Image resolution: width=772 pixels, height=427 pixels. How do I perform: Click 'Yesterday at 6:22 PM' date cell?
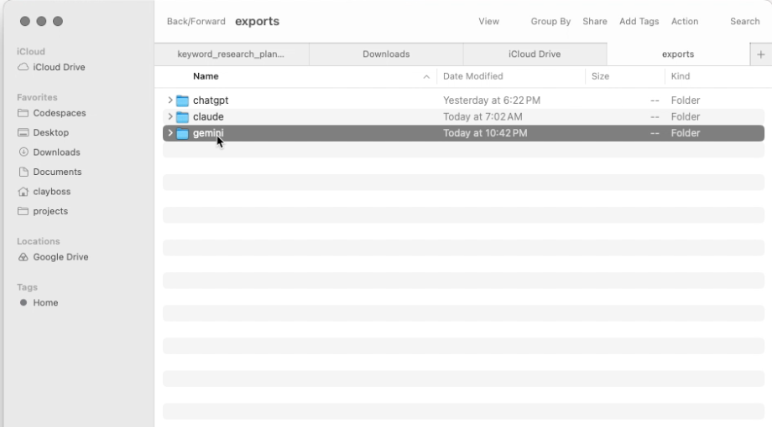492,100
